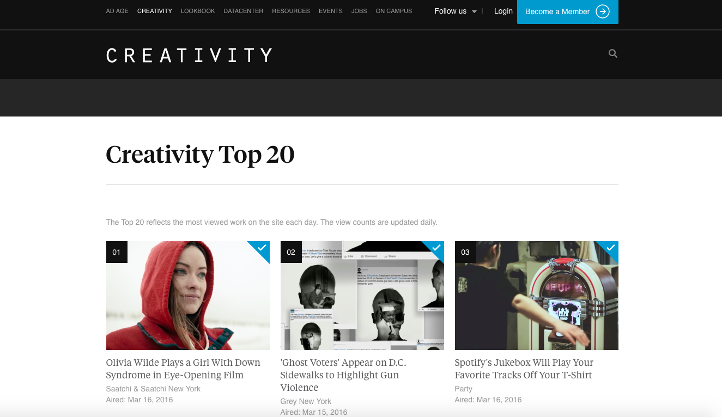This screenshot has width=722, height=417.
Task: Click the blue checkmark corner on Spotify Jukebox card
Action: point(611,248)
